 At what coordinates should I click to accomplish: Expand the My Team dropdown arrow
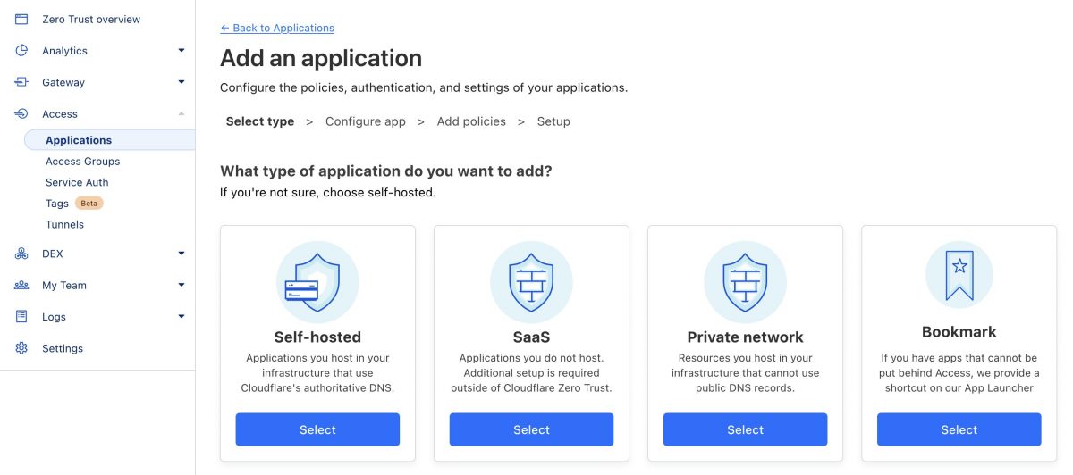coord(182,286)
